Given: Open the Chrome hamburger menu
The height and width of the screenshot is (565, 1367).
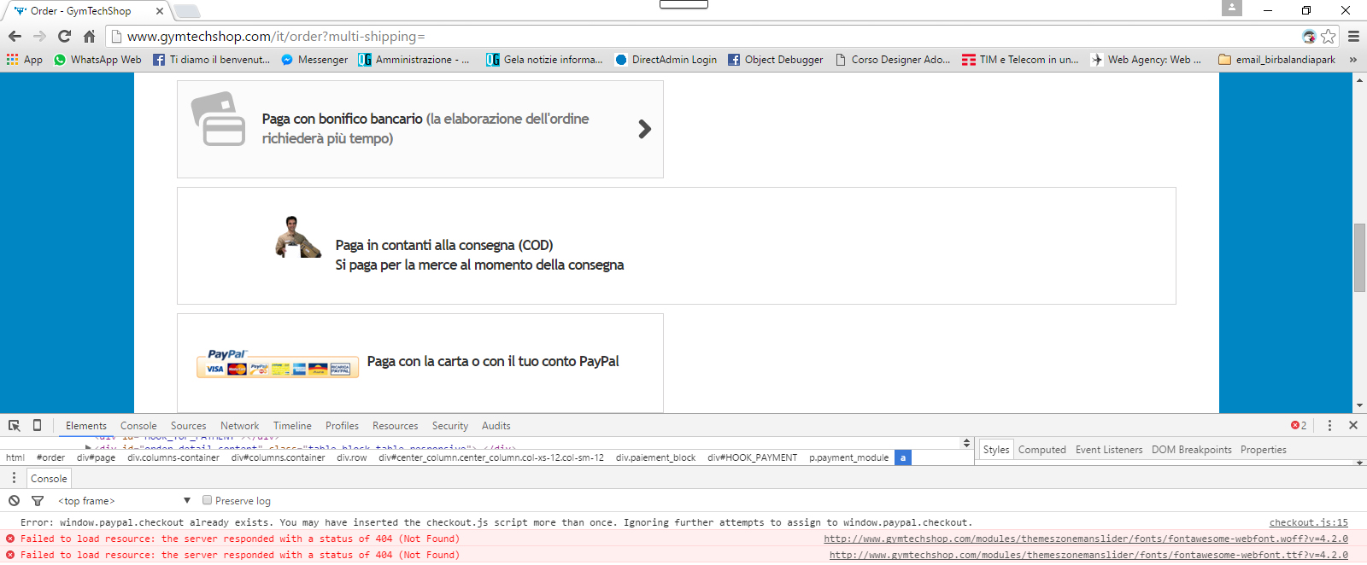Looking at the screenshot, I should 1353,36.
